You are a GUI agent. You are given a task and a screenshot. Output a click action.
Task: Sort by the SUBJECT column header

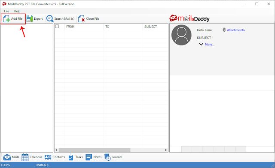tap(151, 27)
